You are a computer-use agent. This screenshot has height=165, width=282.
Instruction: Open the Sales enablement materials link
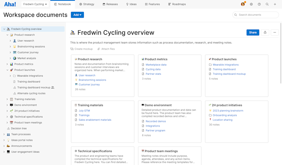[x=95, y=120]
